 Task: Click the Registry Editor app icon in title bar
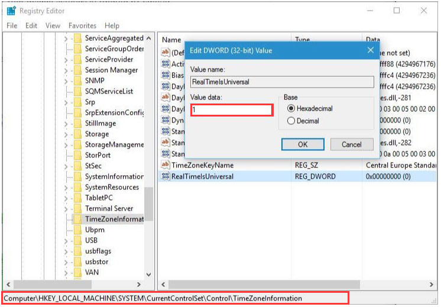pyautogui.click(x=12, y=11)
